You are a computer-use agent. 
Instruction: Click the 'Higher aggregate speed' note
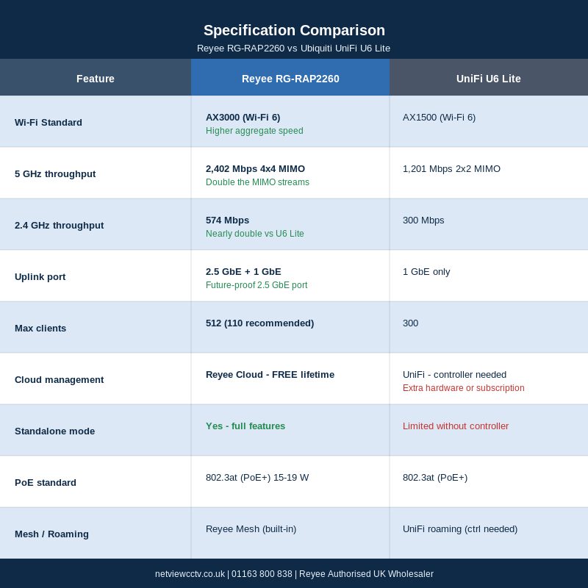tap(254, 131)
